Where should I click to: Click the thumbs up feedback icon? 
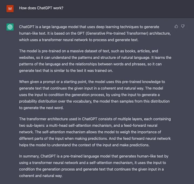coord(176,26)
